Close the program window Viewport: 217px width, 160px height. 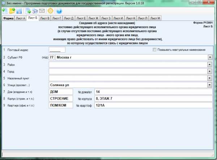coord(209,2)
